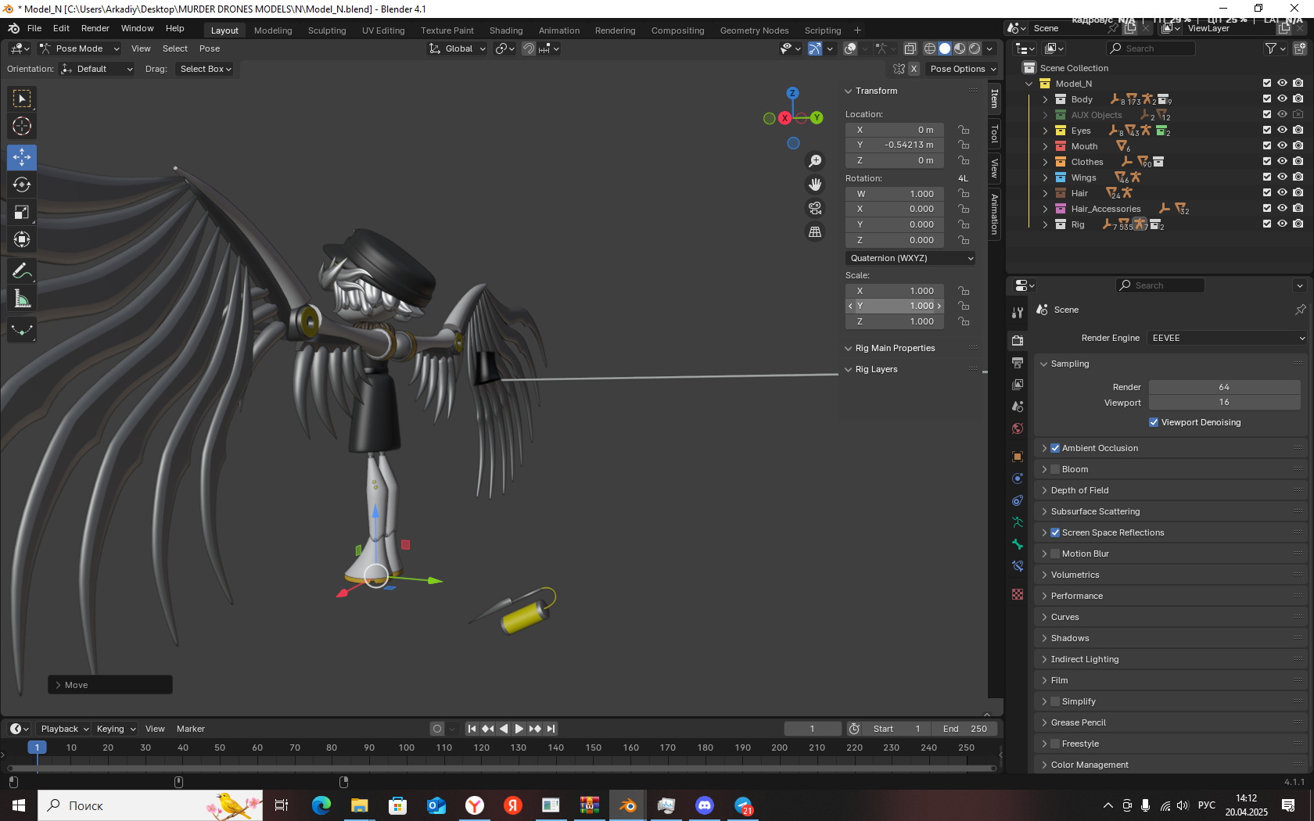Open Quaternion rotation mode dropdown
The height and width of the screenshot is (821, 1314).
click(911, 258)
